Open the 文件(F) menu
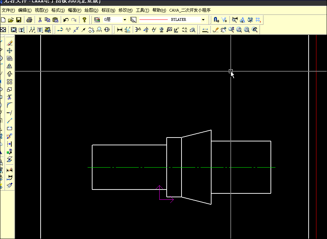 (8, 10)
